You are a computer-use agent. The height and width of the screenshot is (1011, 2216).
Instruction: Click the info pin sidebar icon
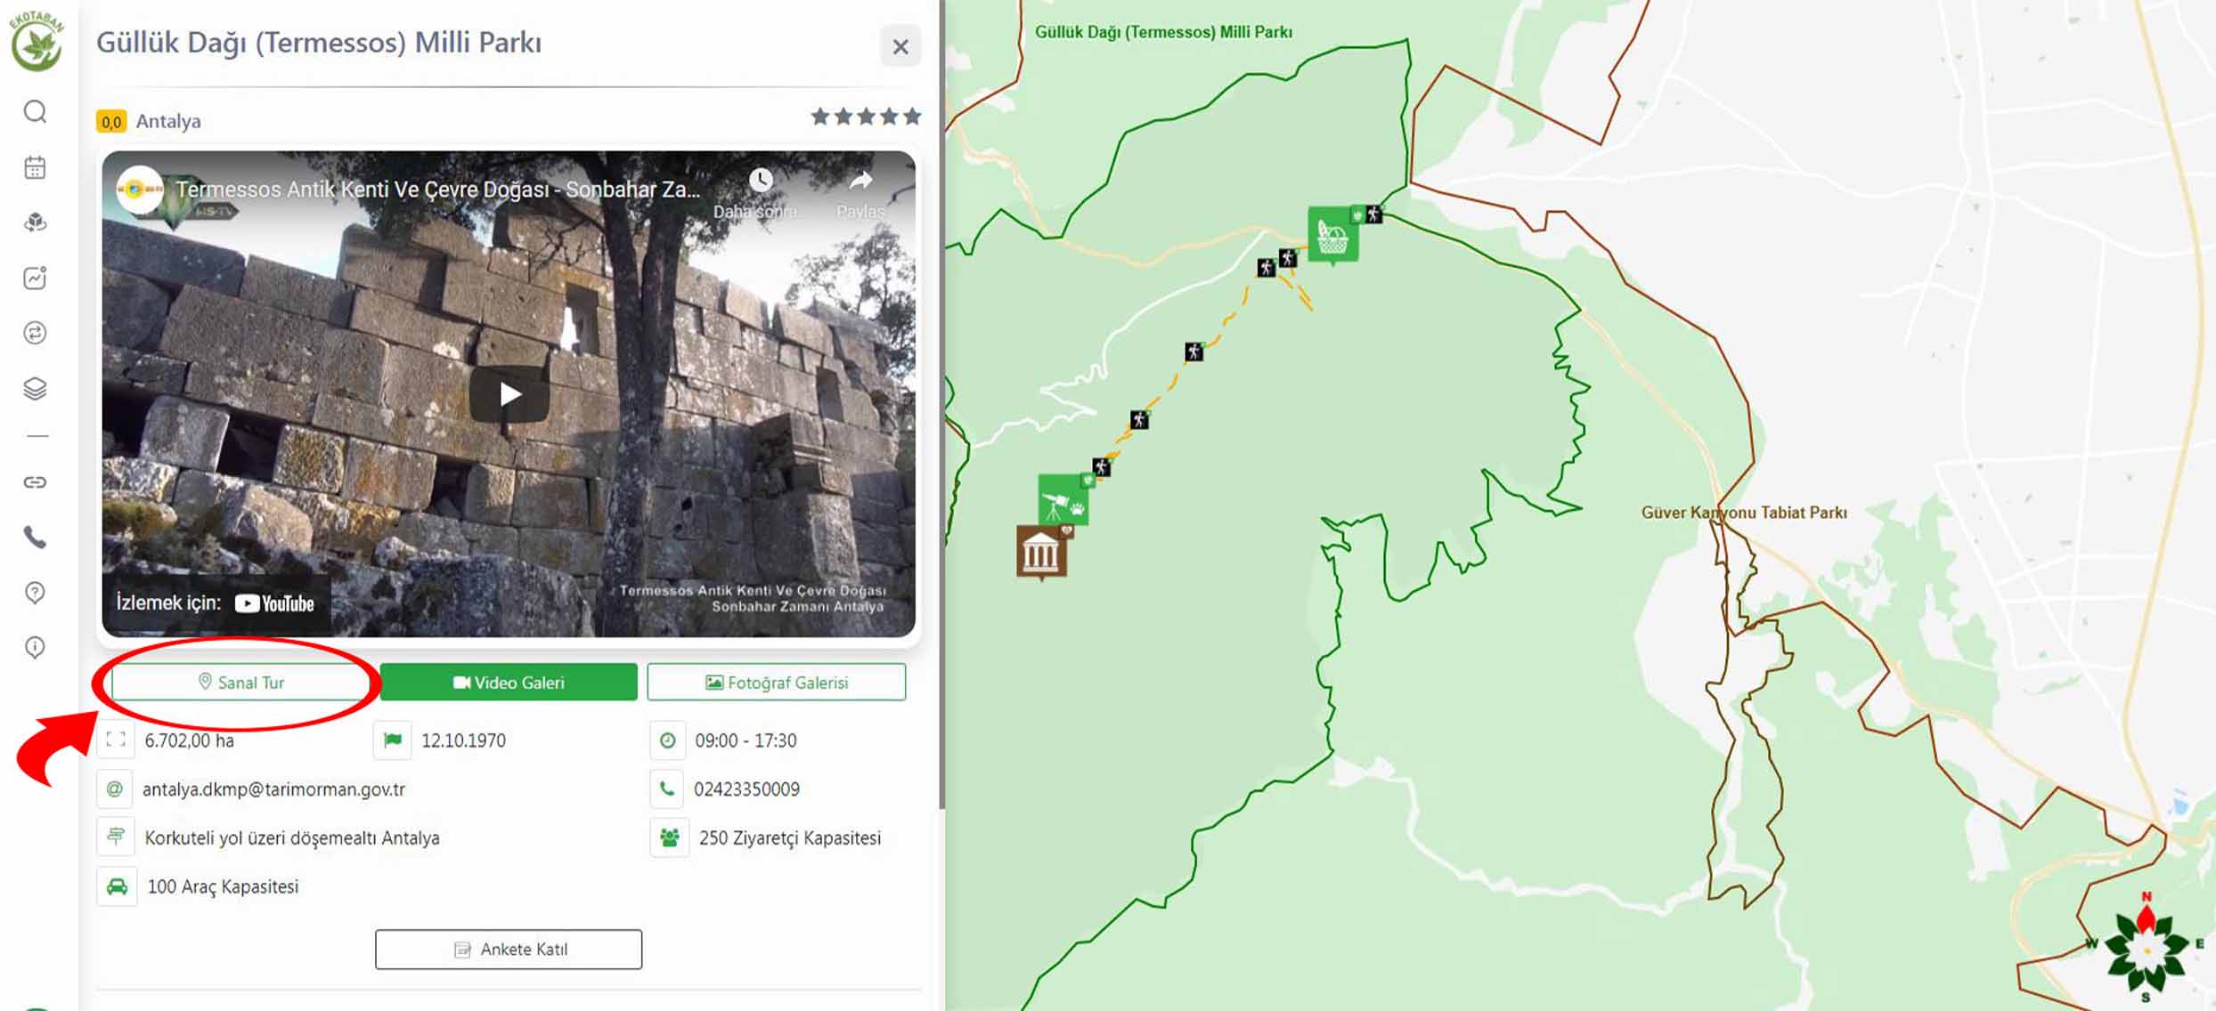[x=35, y=647]
